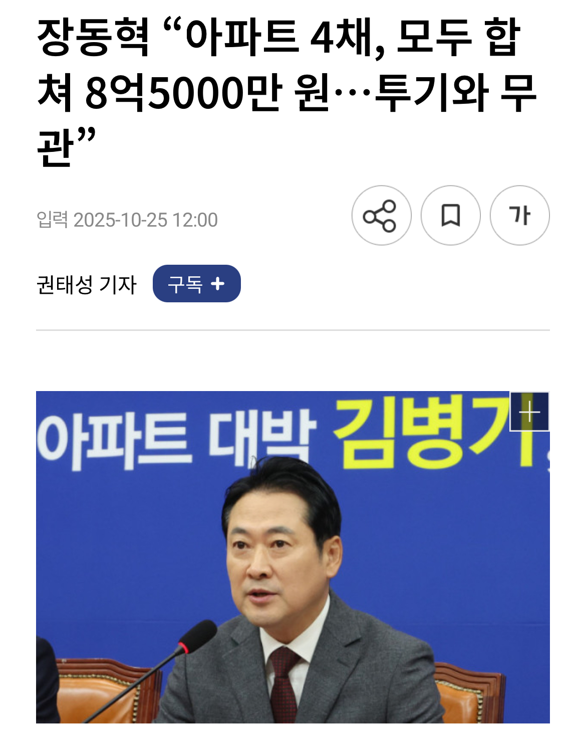
Task: Tap the white 아파트 대박 banner text
Action: click(176, 440)
